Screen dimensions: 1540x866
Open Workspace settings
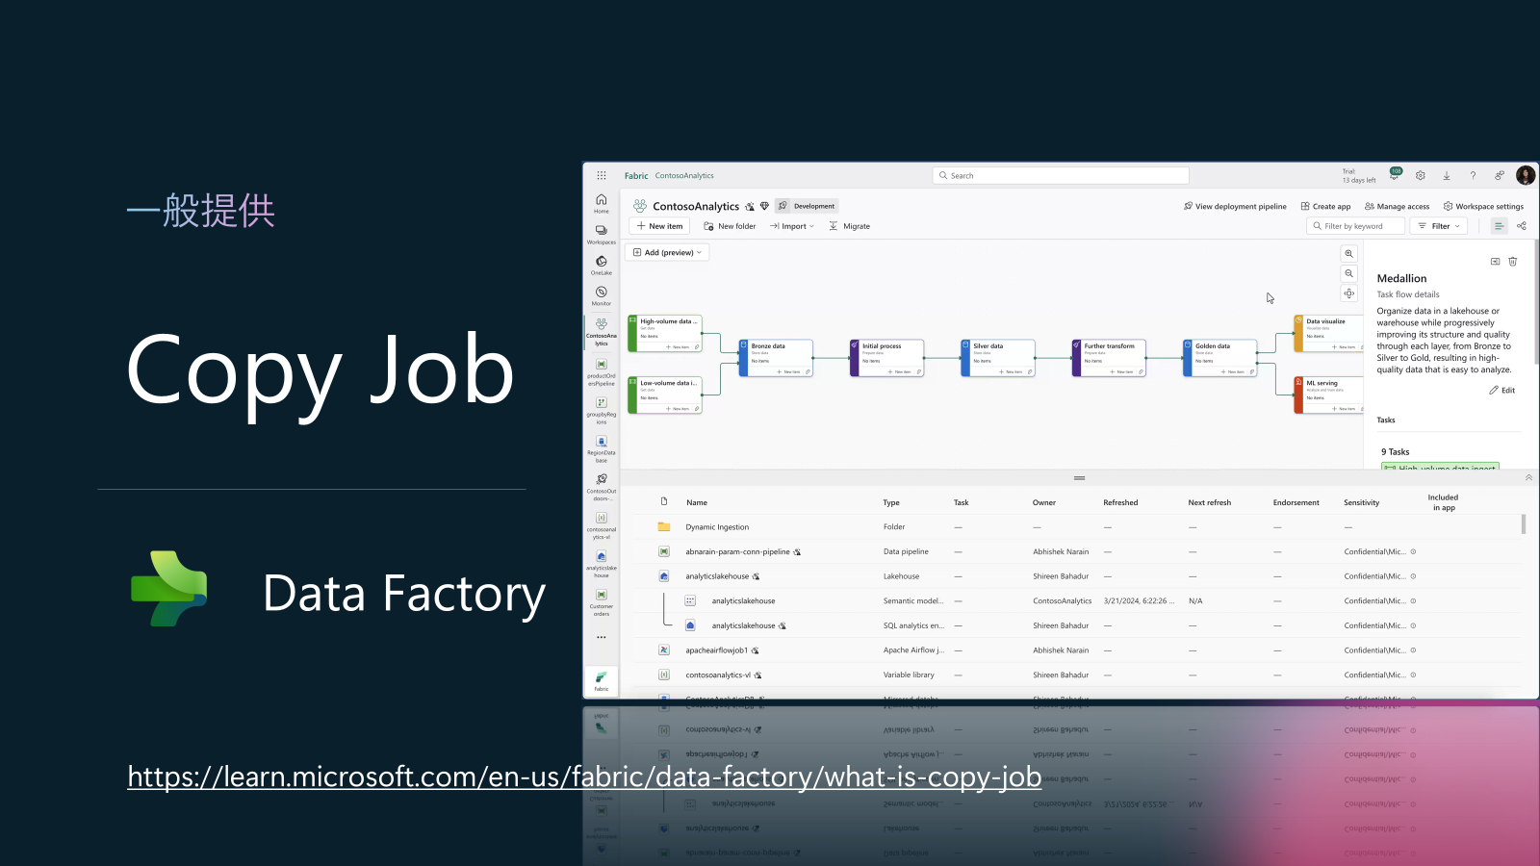pos(1483,206)
